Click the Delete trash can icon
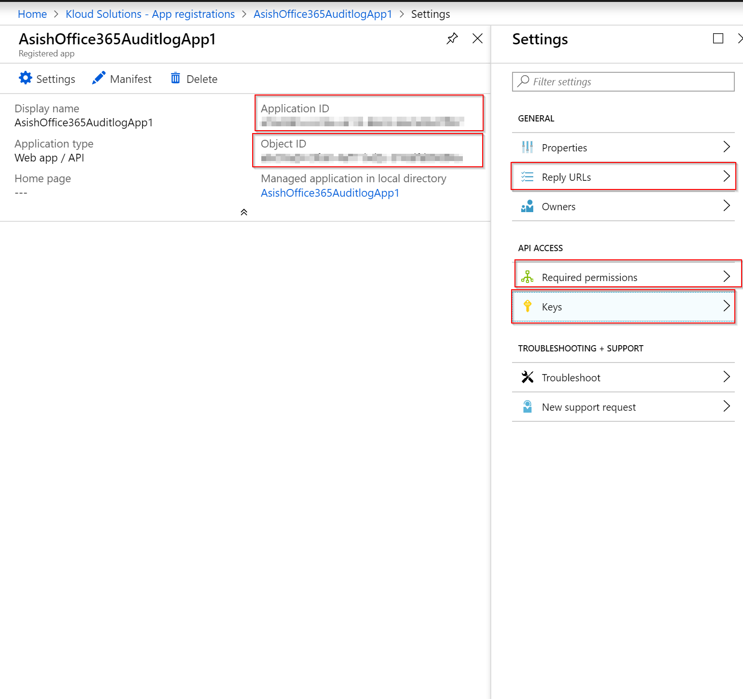 pos(176,78)
